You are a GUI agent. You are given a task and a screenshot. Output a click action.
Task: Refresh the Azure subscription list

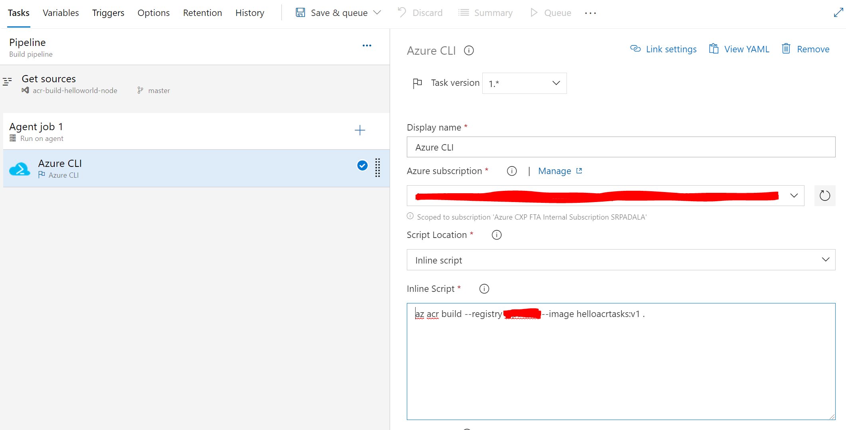tap(824, 196)
